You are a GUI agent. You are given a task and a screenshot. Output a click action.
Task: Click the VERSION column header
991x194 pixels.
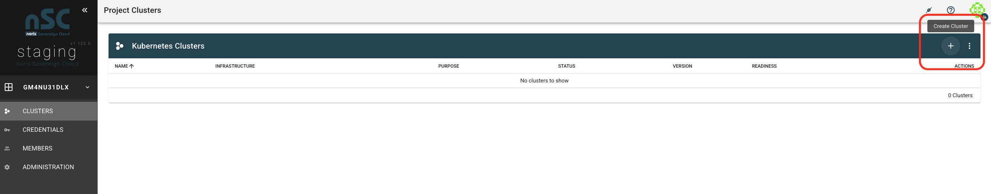pos(682,66)
